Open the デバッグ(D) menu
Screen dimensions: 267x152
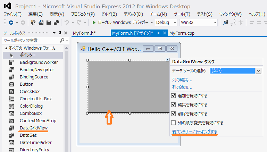click(133, 14)
